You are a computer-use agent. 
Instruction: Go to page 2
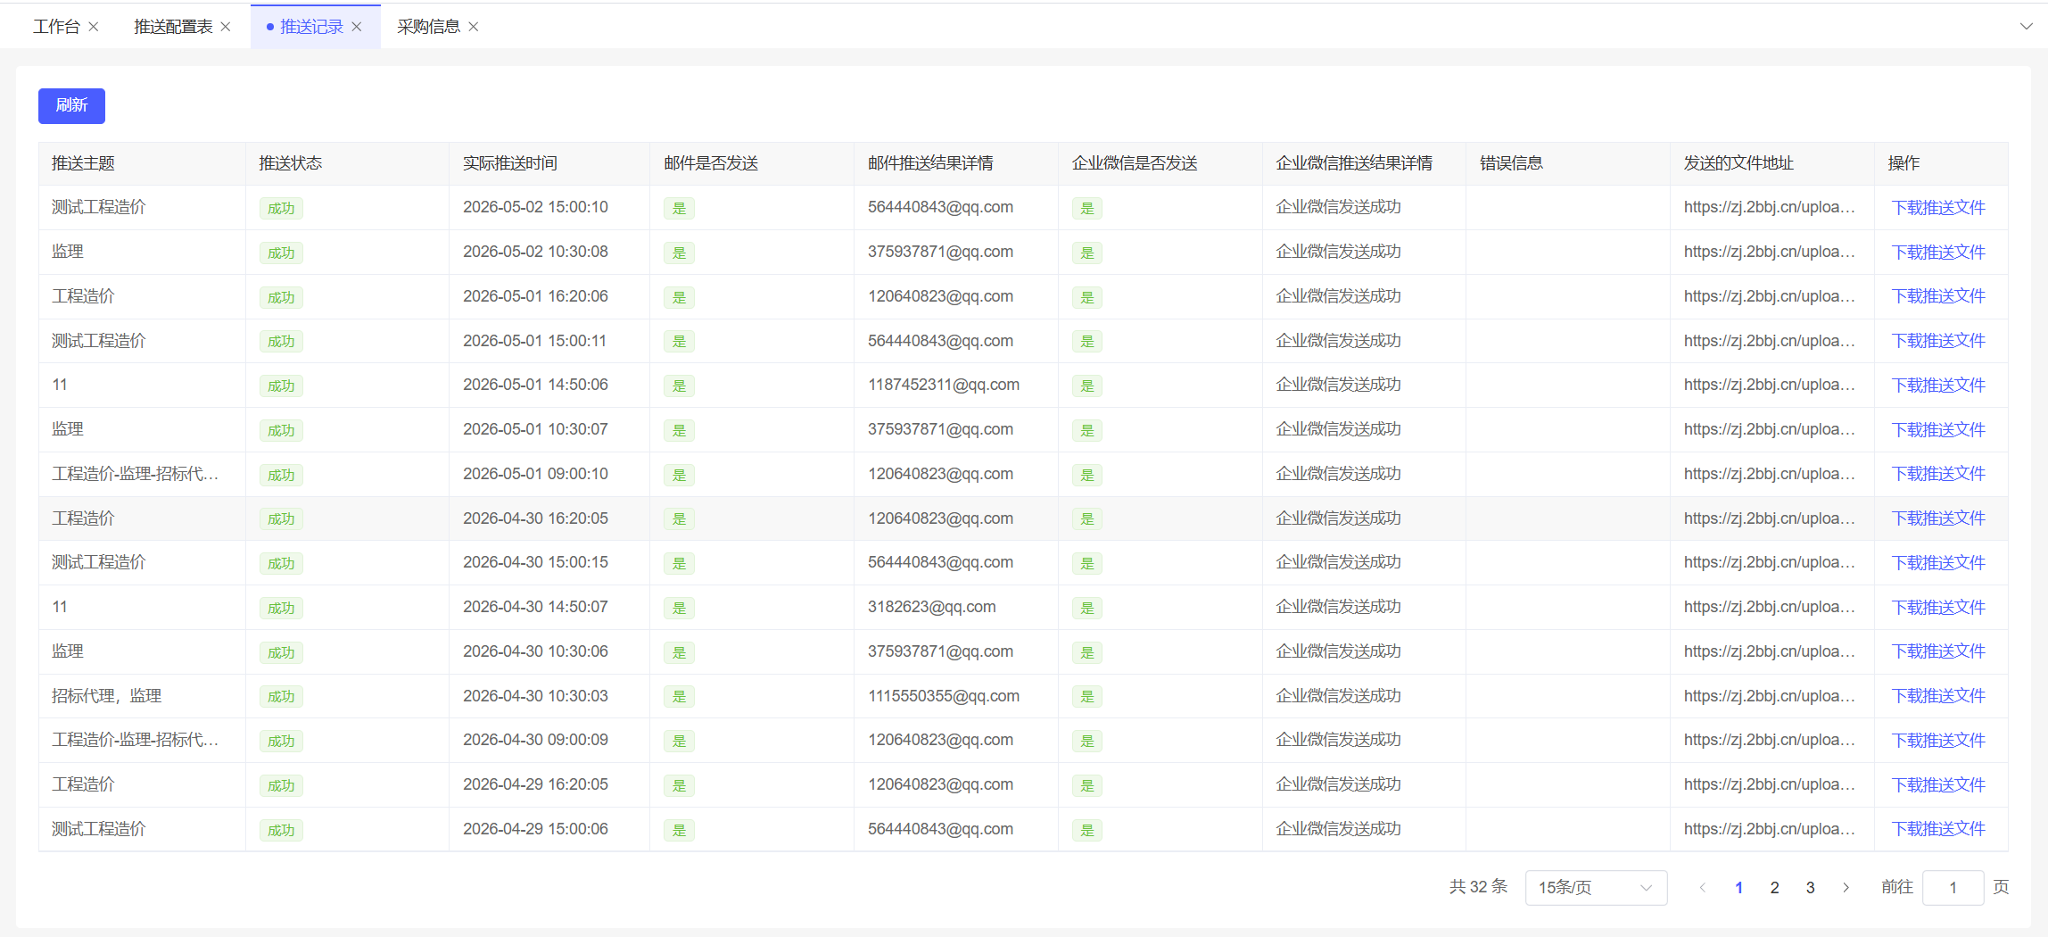pos(1774,887)
